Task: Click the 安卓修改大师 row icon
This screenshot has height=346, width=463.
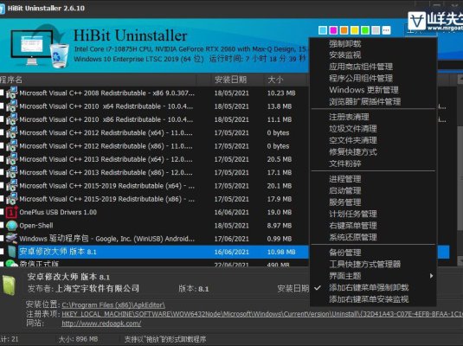Action: (x=12, y=252)
